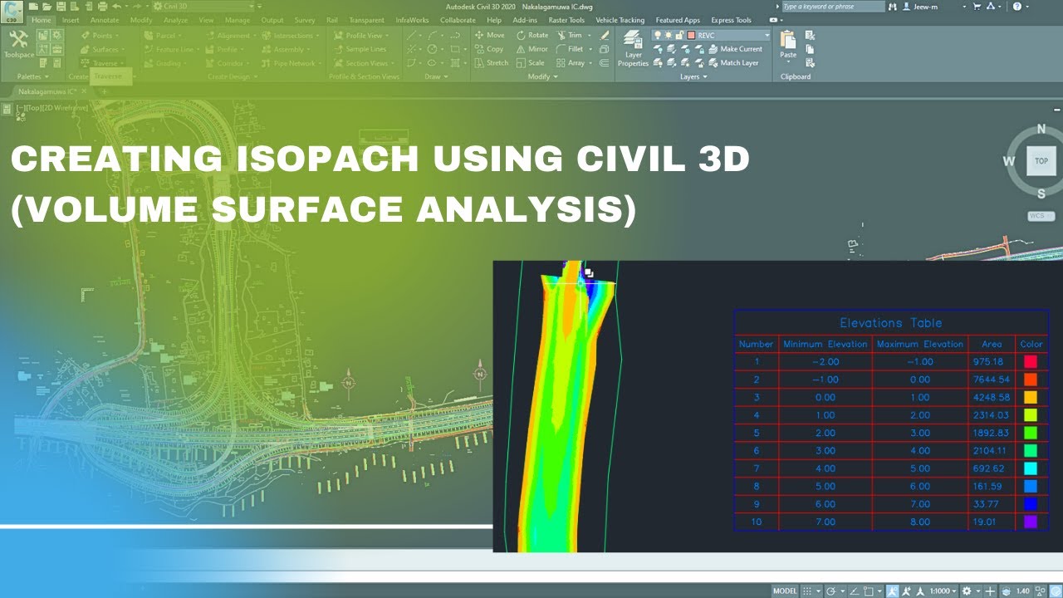Toggle layer on/off lightbulb for REVC
Viewport: 1063px width, 598px height.
658,36
